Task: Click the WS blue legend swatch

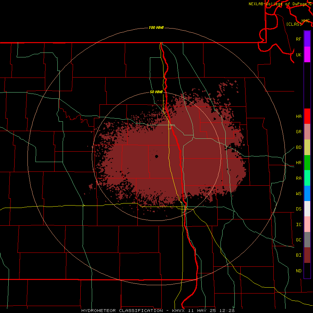Action: [x=307, y=193]
